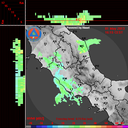Click the '-10' value on dBZ scale
The image size is (128, 128).
click(41, 123)
